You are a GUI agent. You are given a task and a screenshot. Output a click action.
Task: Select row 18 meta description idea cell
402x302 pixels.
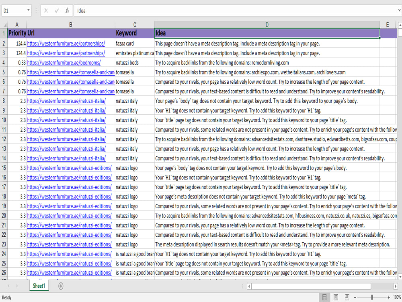tap(267, 197)
